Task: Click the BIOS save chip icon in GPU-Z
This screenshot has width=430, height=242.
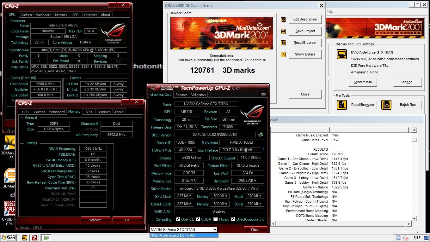Action: click(x=261, y=135)
